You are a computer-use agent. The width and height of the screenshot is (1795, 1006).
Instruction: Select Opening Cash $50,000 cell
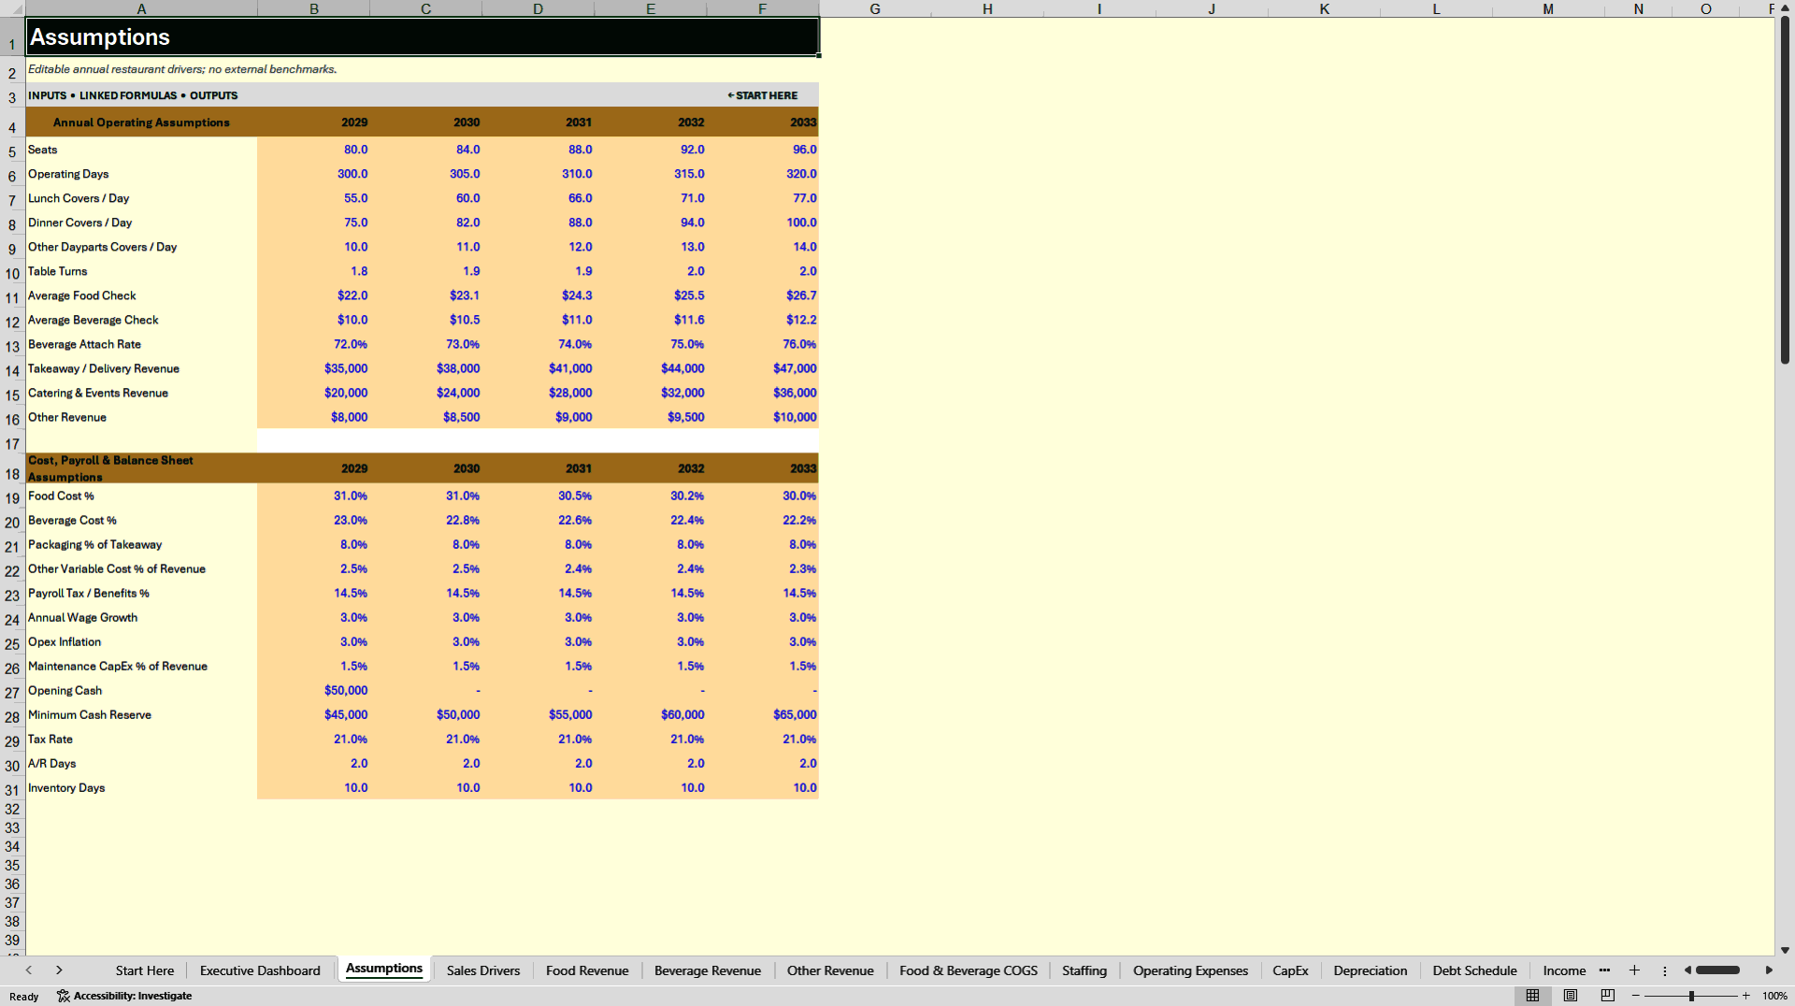point(313,691)
